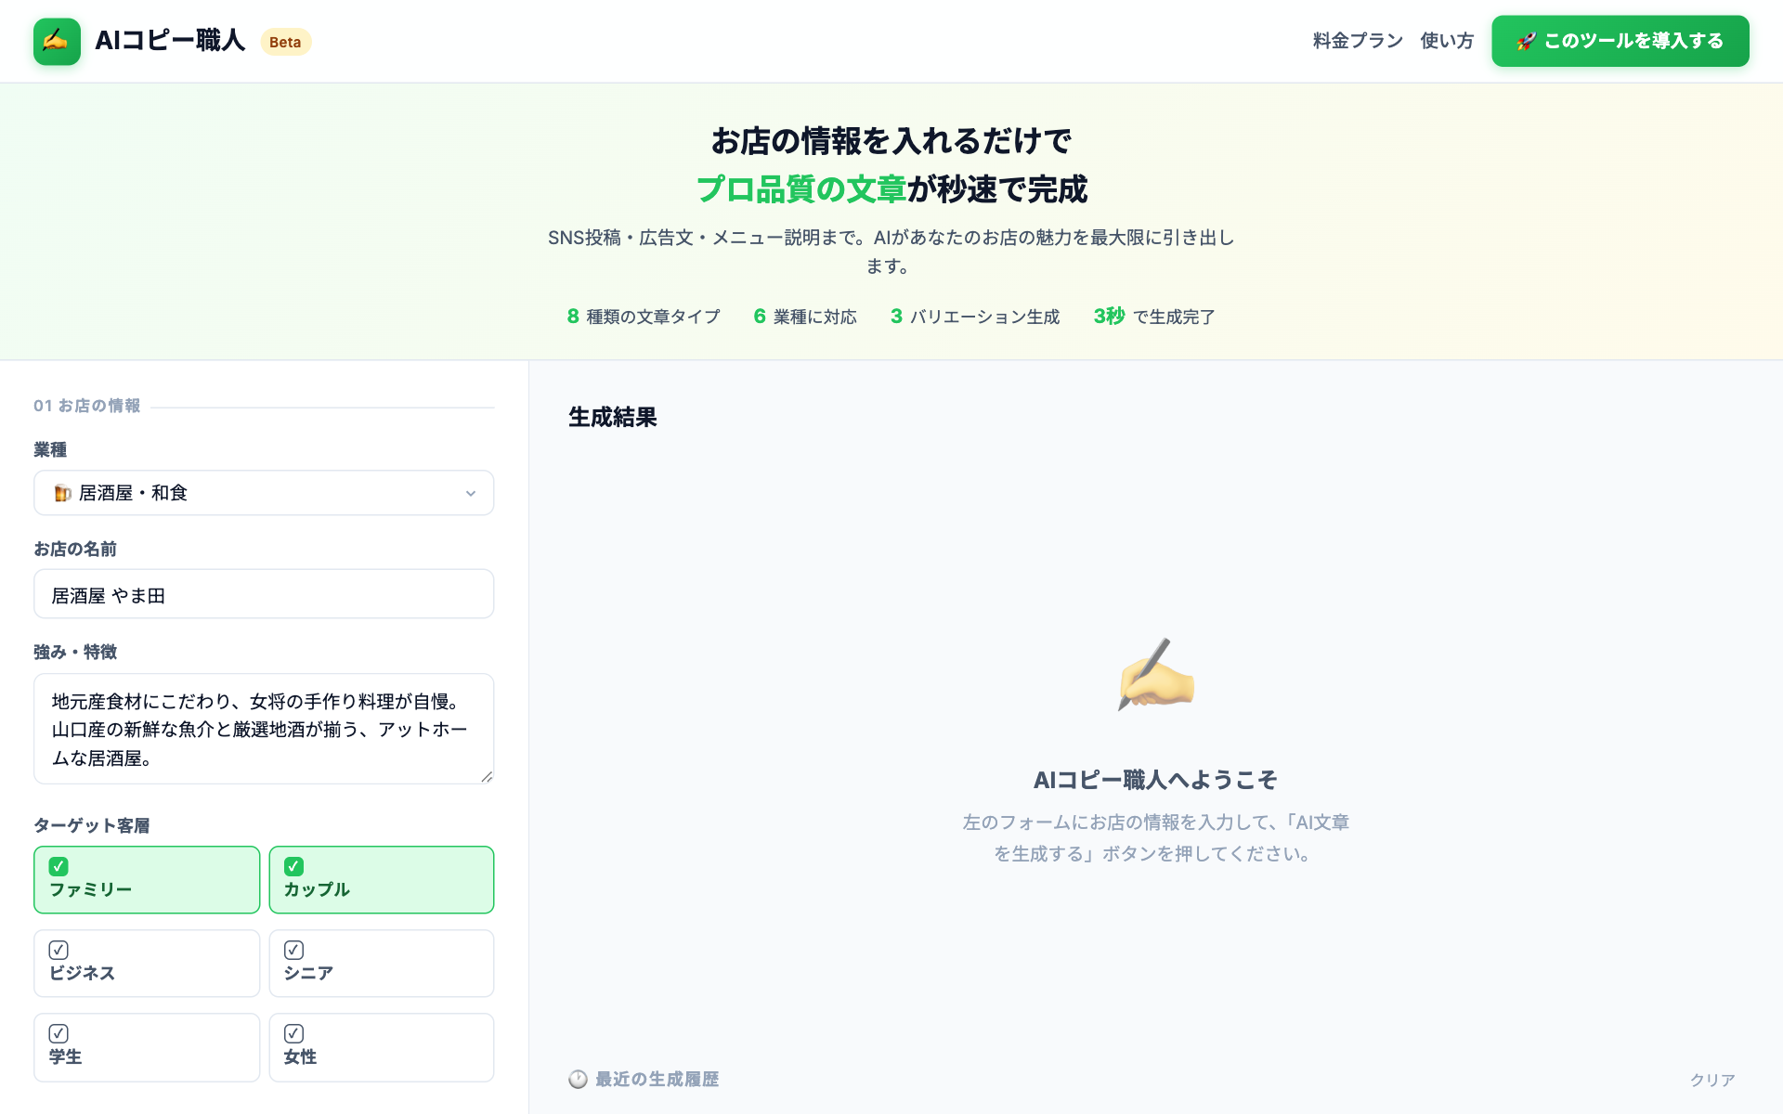Screen dimensions: 1783x1114
Task: Deselect the ファミリー target audience
Action: 146,880
